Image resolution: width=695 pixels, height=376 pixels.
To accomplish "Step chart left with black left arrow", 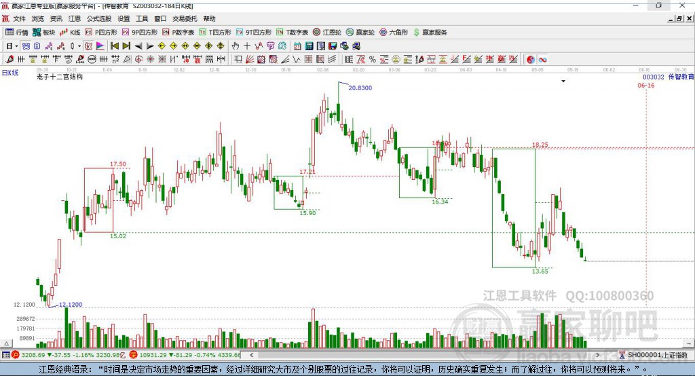I will [138, 46].
